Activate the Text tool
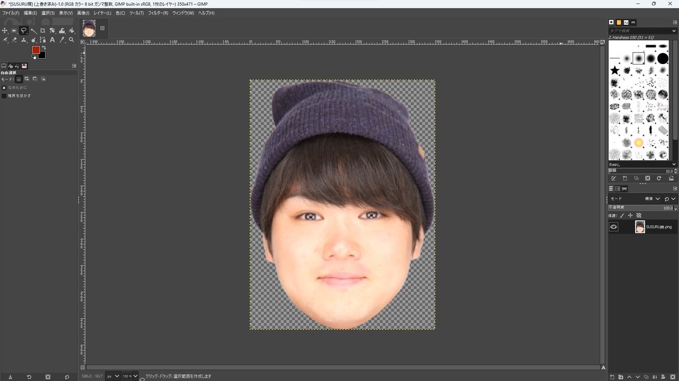Viewport: 679px width, 381px height. point(52,40)
